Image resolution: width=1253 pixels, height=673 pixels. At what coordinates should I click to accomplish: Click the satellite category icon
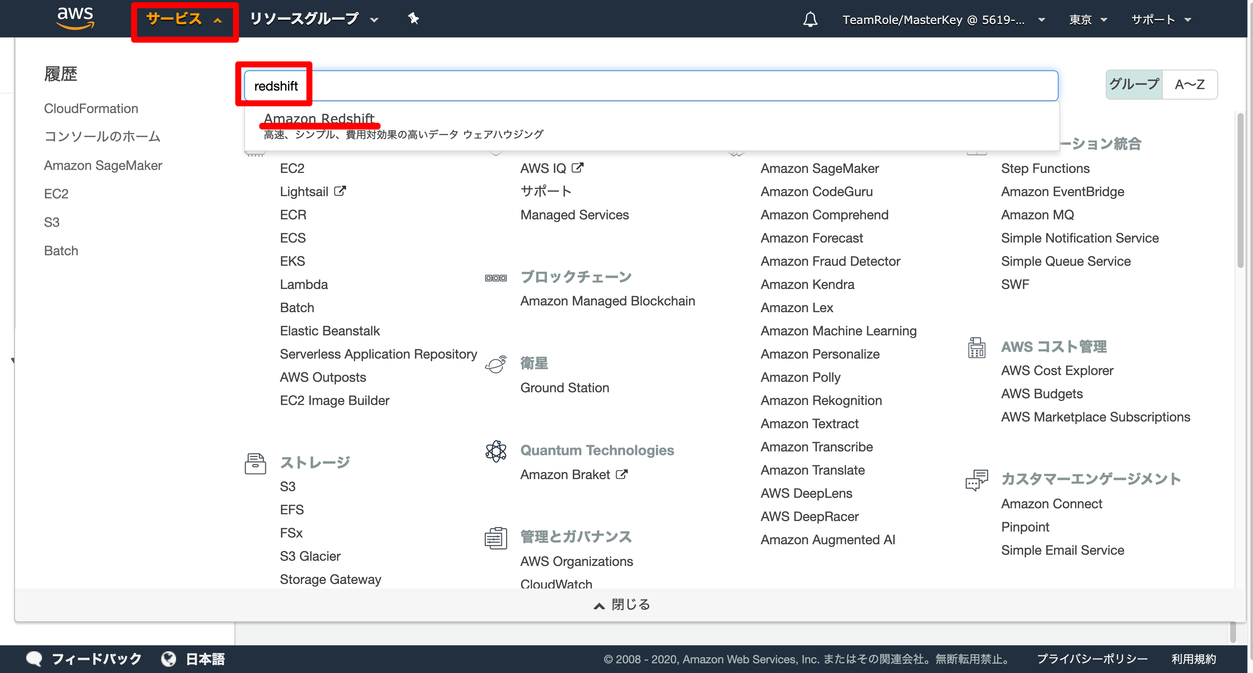pos(496,364)
